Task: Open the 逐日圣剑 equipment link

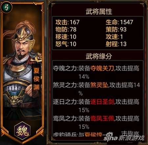Action: point(102,102)
